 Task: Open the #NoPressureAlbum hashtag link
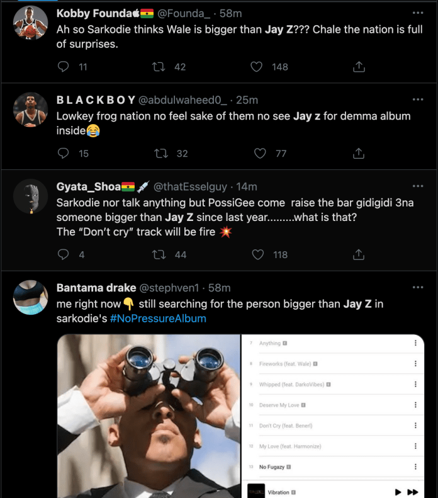coord(158,318)
